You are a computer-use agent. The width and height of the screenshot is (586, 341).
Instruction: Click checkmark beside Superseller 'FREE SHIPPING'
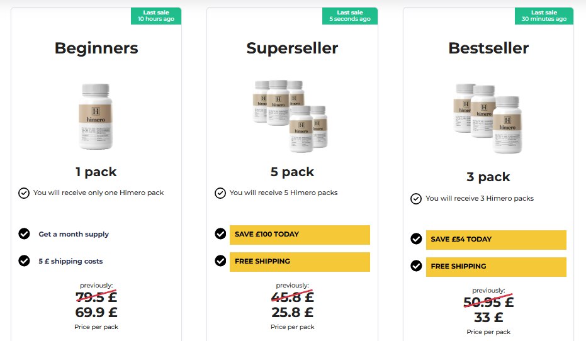coord(220,260)
